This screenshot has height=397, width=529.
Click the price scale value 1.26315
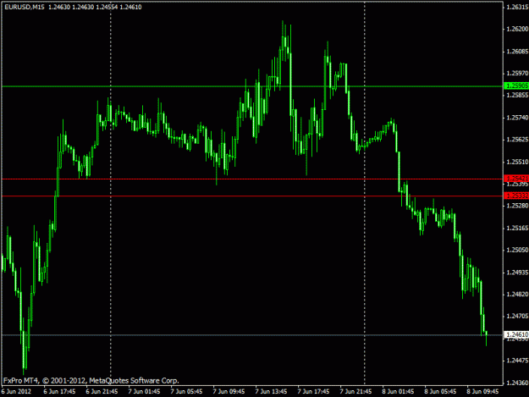517,7
